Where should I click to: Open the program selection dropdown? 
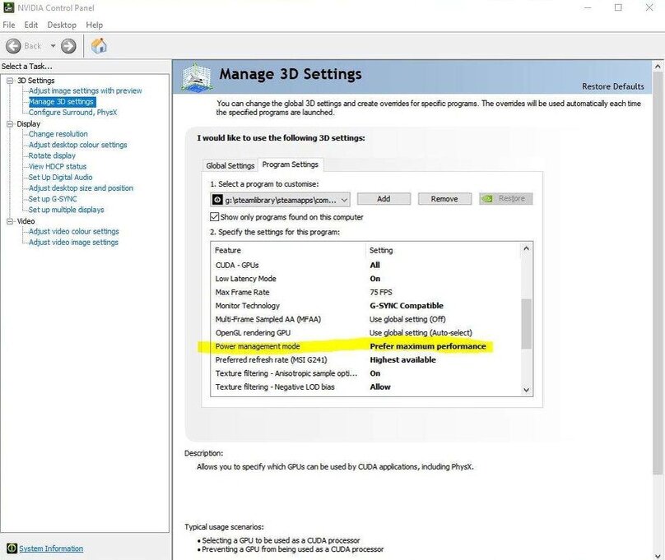pyautogui.click(x=281, y=200)
